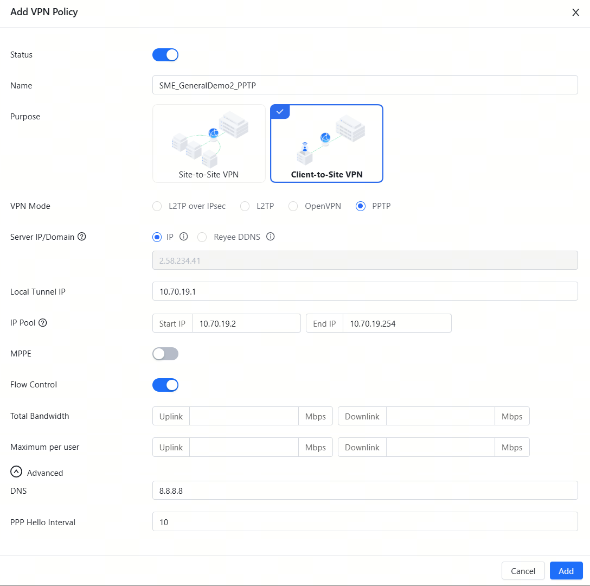Click the policy Name text field
590x586 pixels.
pyautogui.click(x=364, y=85)
